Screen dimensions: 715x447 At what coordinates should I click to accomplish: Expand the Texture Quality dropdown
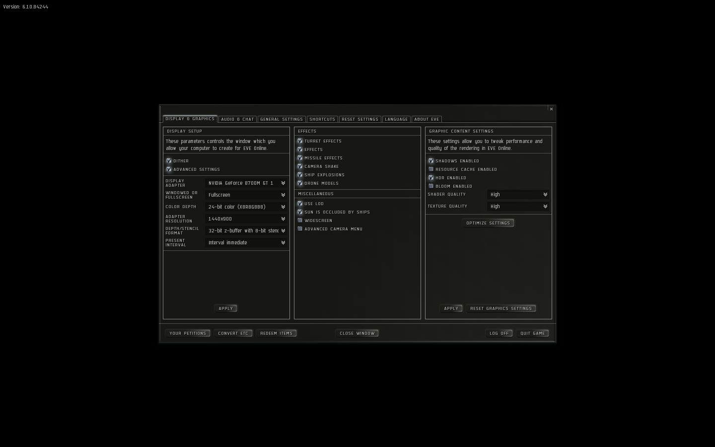click(518, 207)
